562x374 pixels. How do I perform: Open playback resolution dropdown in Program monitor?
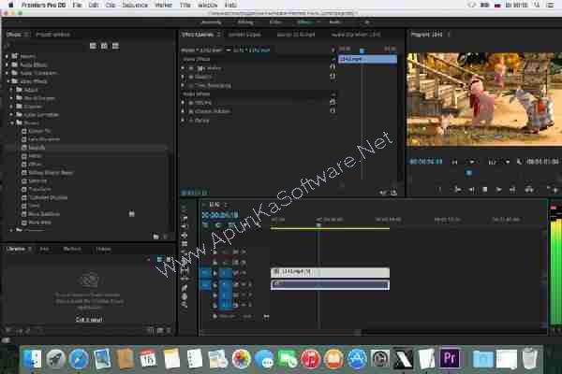click(x=499, y=162)
